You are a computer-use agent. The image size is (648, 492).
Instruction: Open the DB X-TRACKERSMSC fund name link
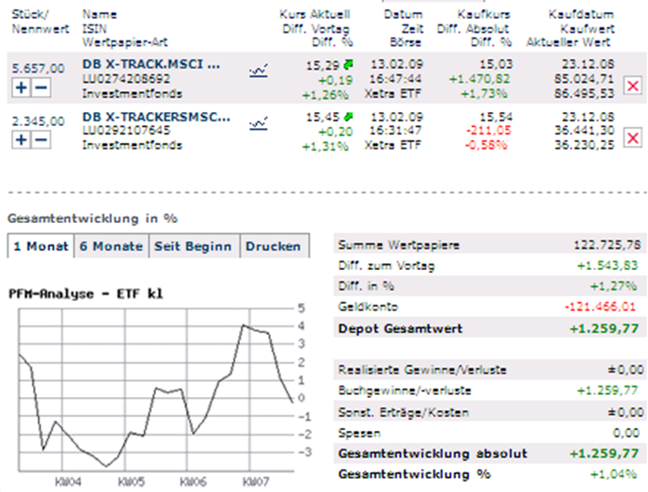156,118
